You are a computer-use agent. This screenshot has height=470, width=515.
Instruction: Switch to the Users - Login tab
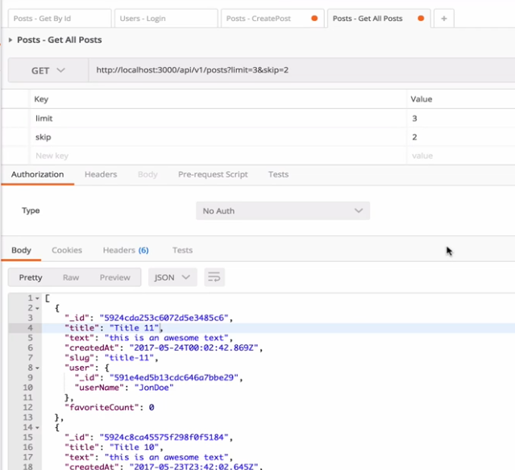click(x=164, y=19)
